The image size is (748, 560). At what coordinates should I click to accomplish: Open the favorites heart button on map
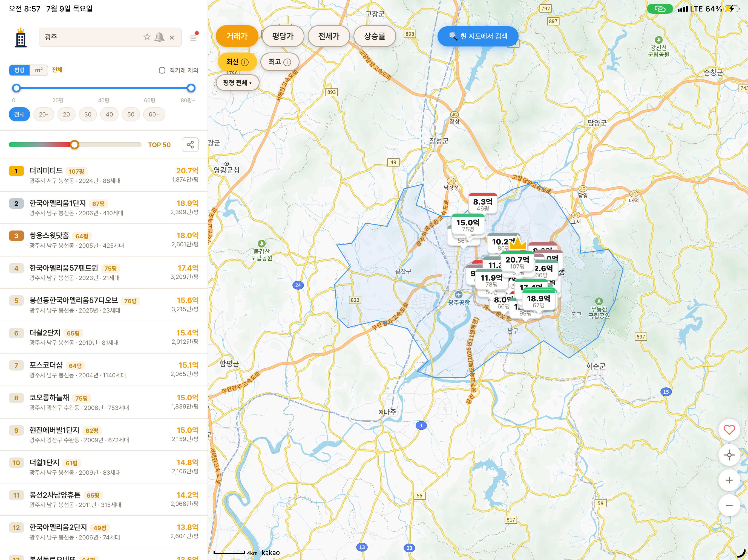tap(729, 430)
